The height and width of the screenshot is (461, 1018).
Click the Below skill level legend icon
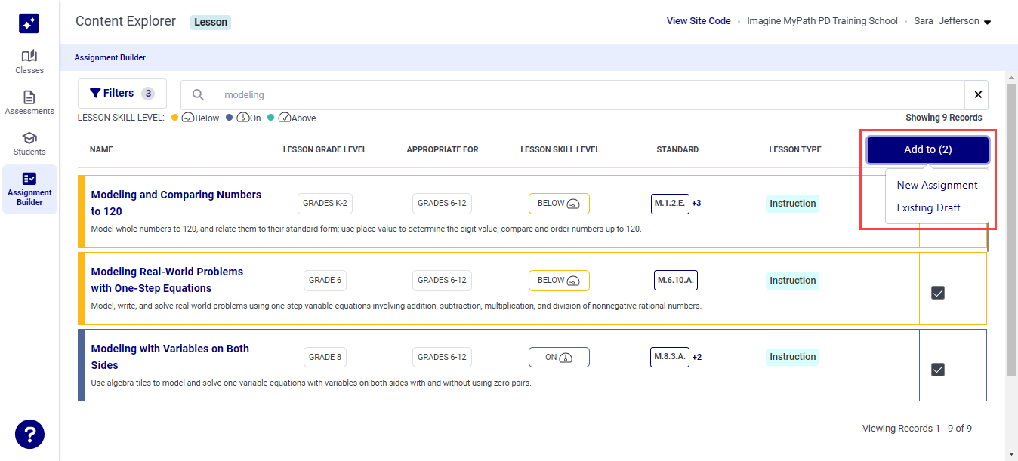coord(187,118)
